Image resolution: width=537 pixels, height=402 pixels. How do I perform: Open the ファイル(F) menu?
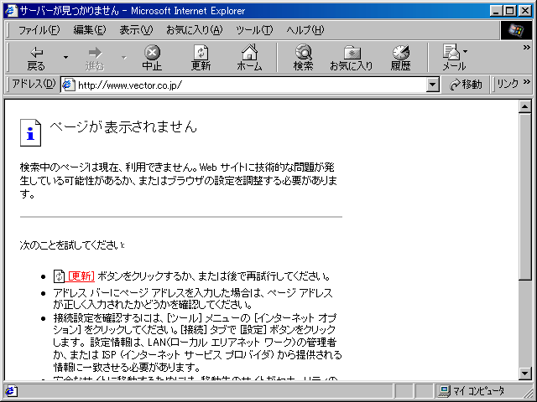point(39,30)
